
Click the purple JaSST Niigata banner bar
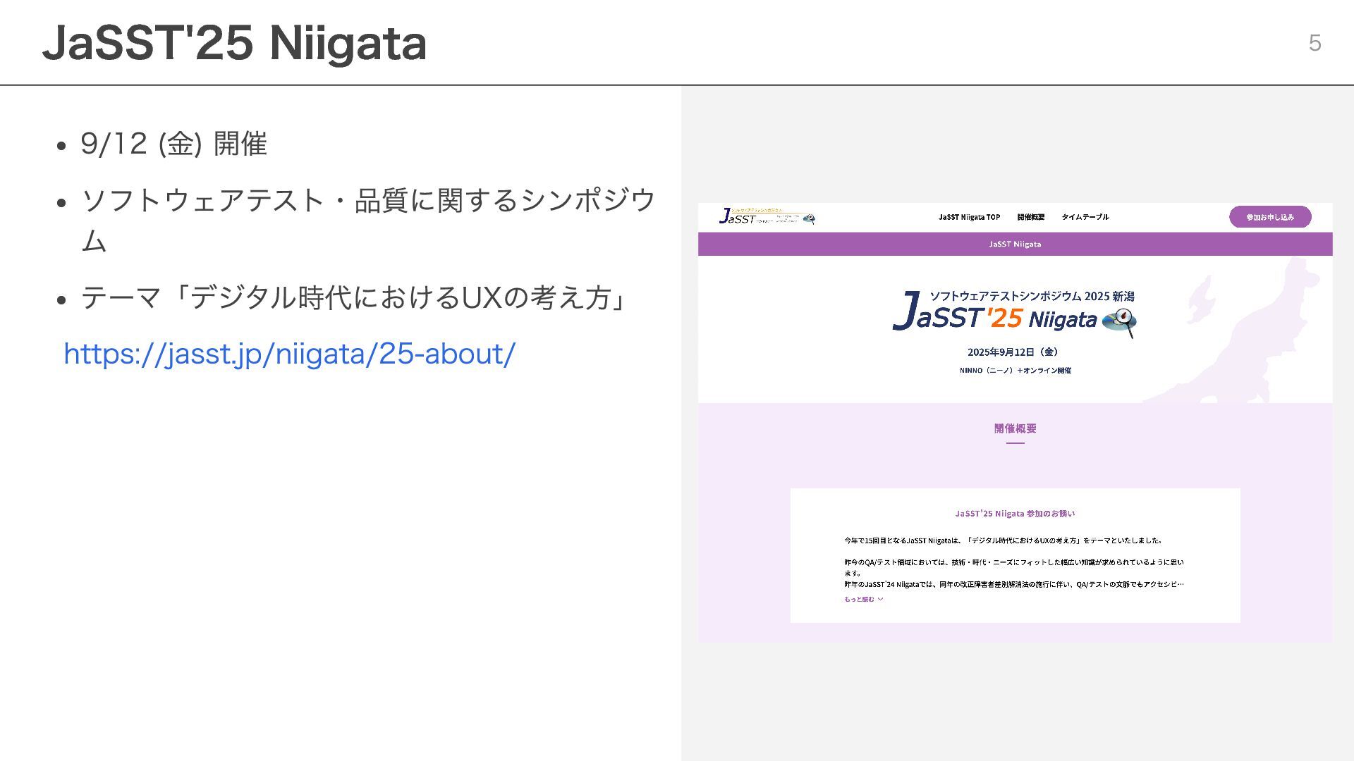1015,244
